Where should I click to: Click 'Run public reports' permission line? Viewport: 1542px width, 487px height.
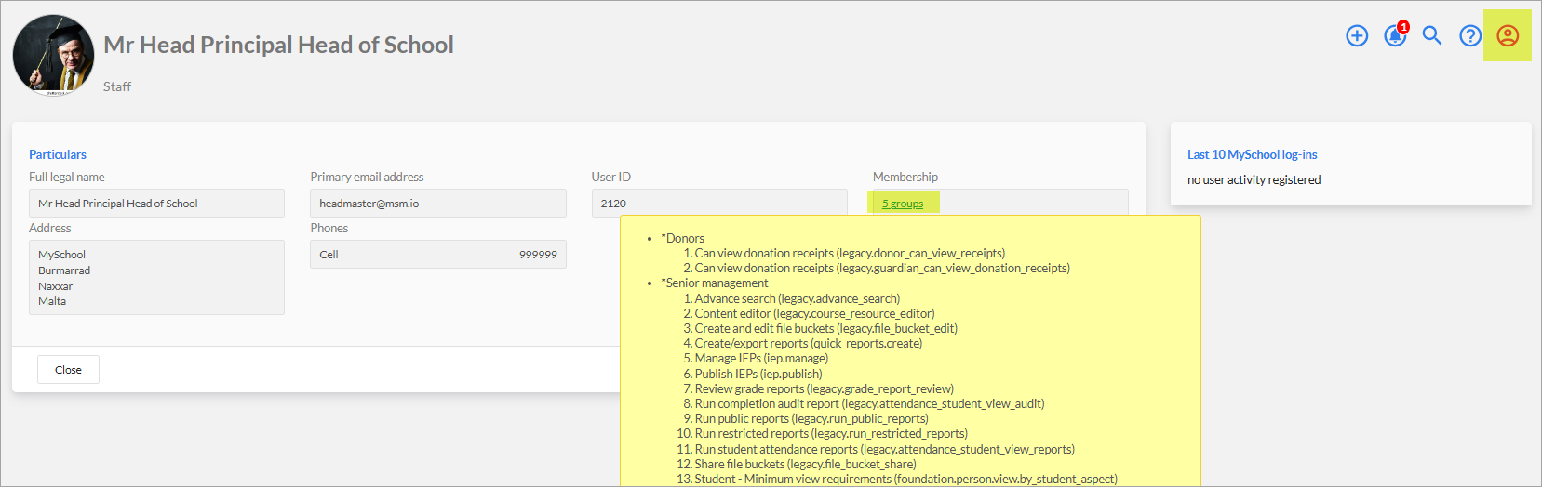pyautogui.click(x=811, y=418)
